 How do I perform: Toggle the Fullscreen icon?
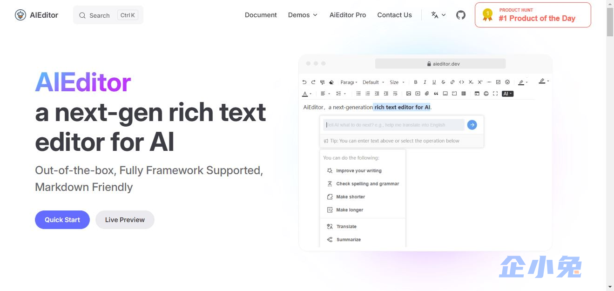pyautogui.click(x=495, y=94)
